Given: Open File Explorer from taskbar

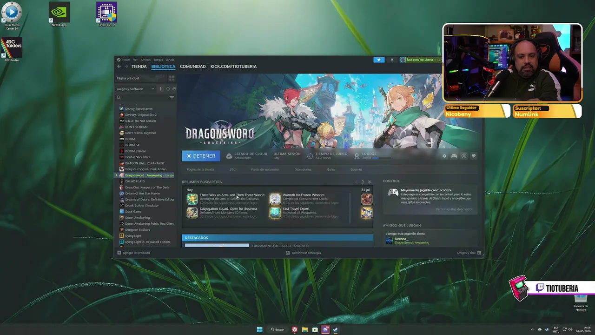Looking at the screenshot, I should [305, 330].
